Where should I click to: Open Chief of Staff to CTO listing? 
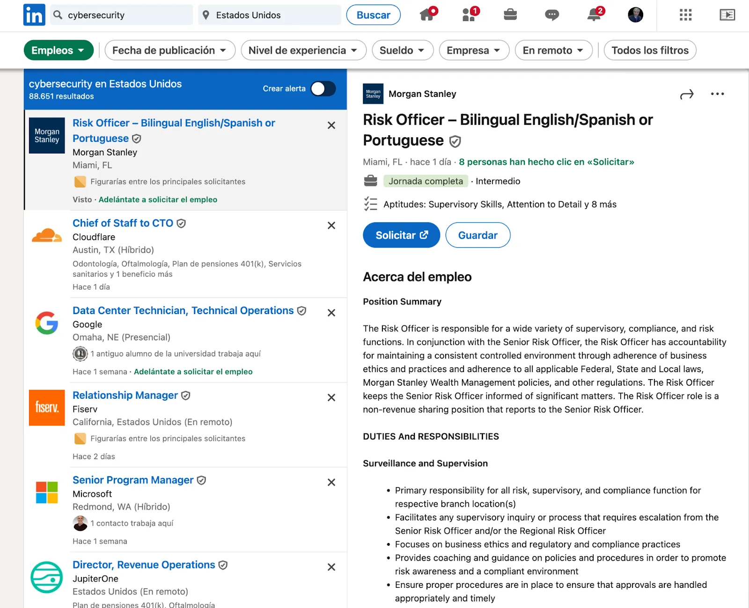(x=123, y=223)
